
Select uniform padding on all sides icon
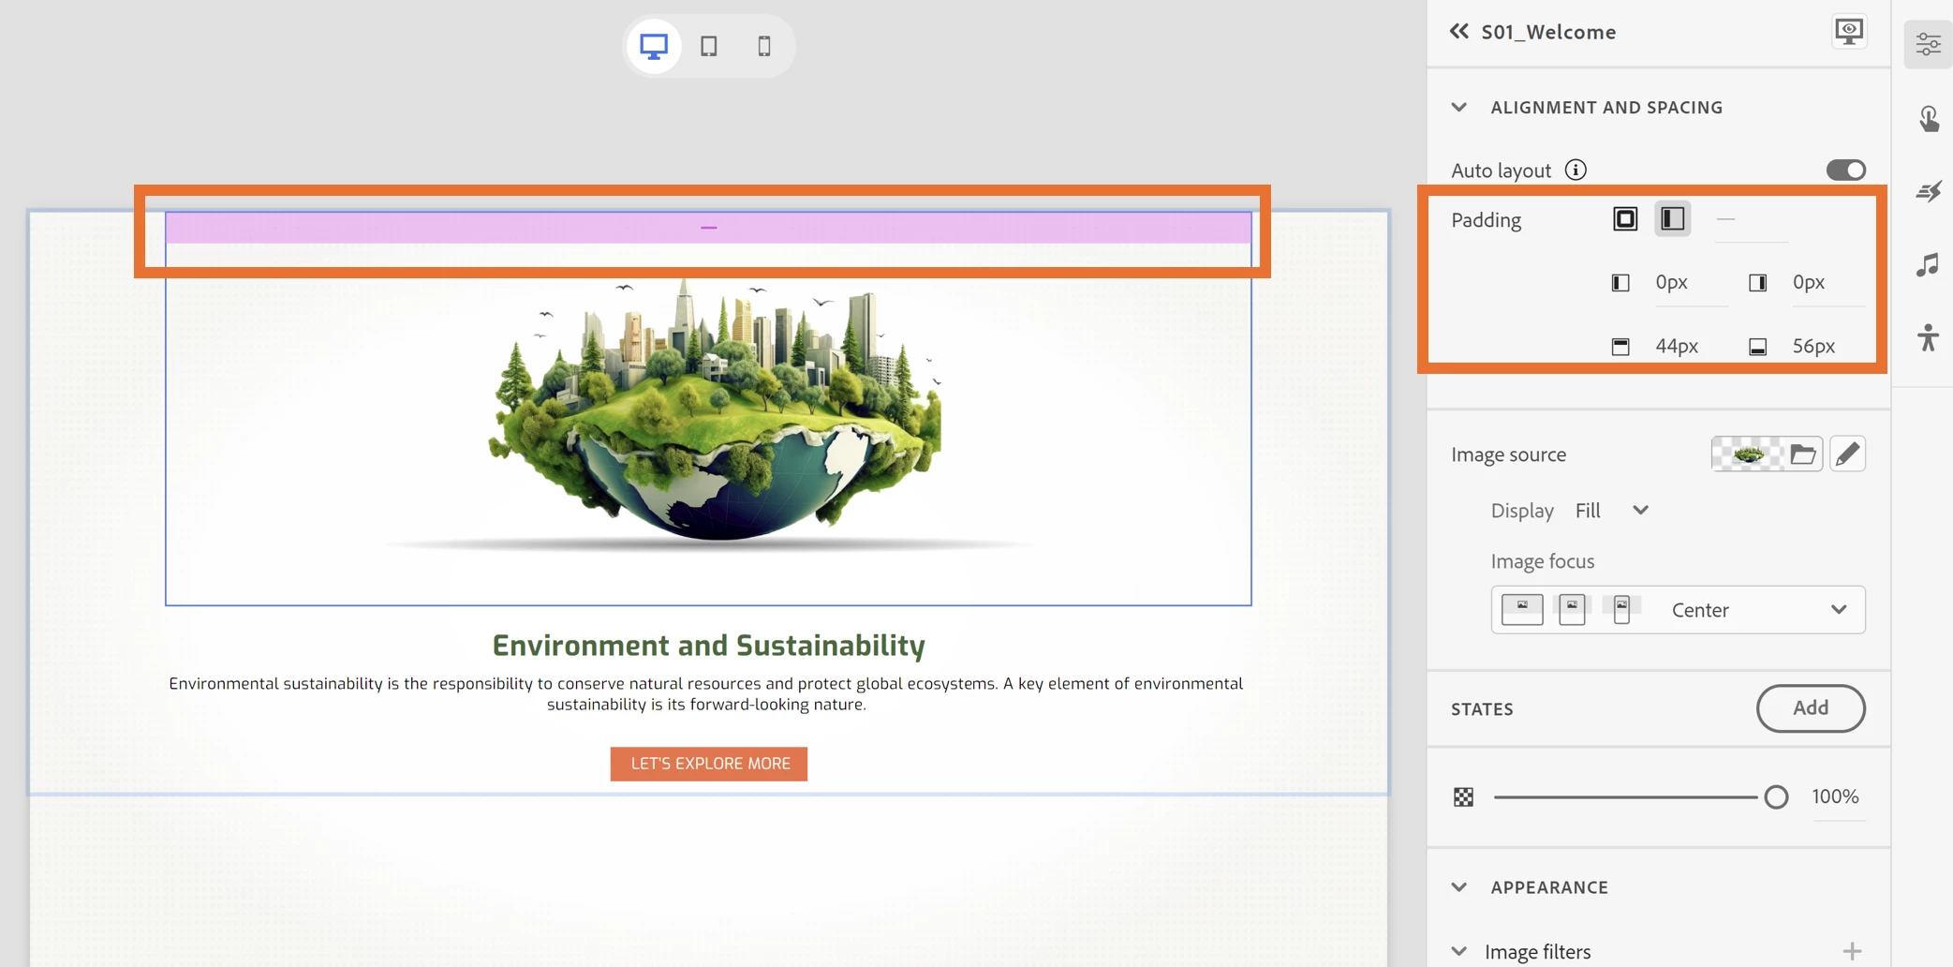pyautogui.click(x=1625, y=219)
